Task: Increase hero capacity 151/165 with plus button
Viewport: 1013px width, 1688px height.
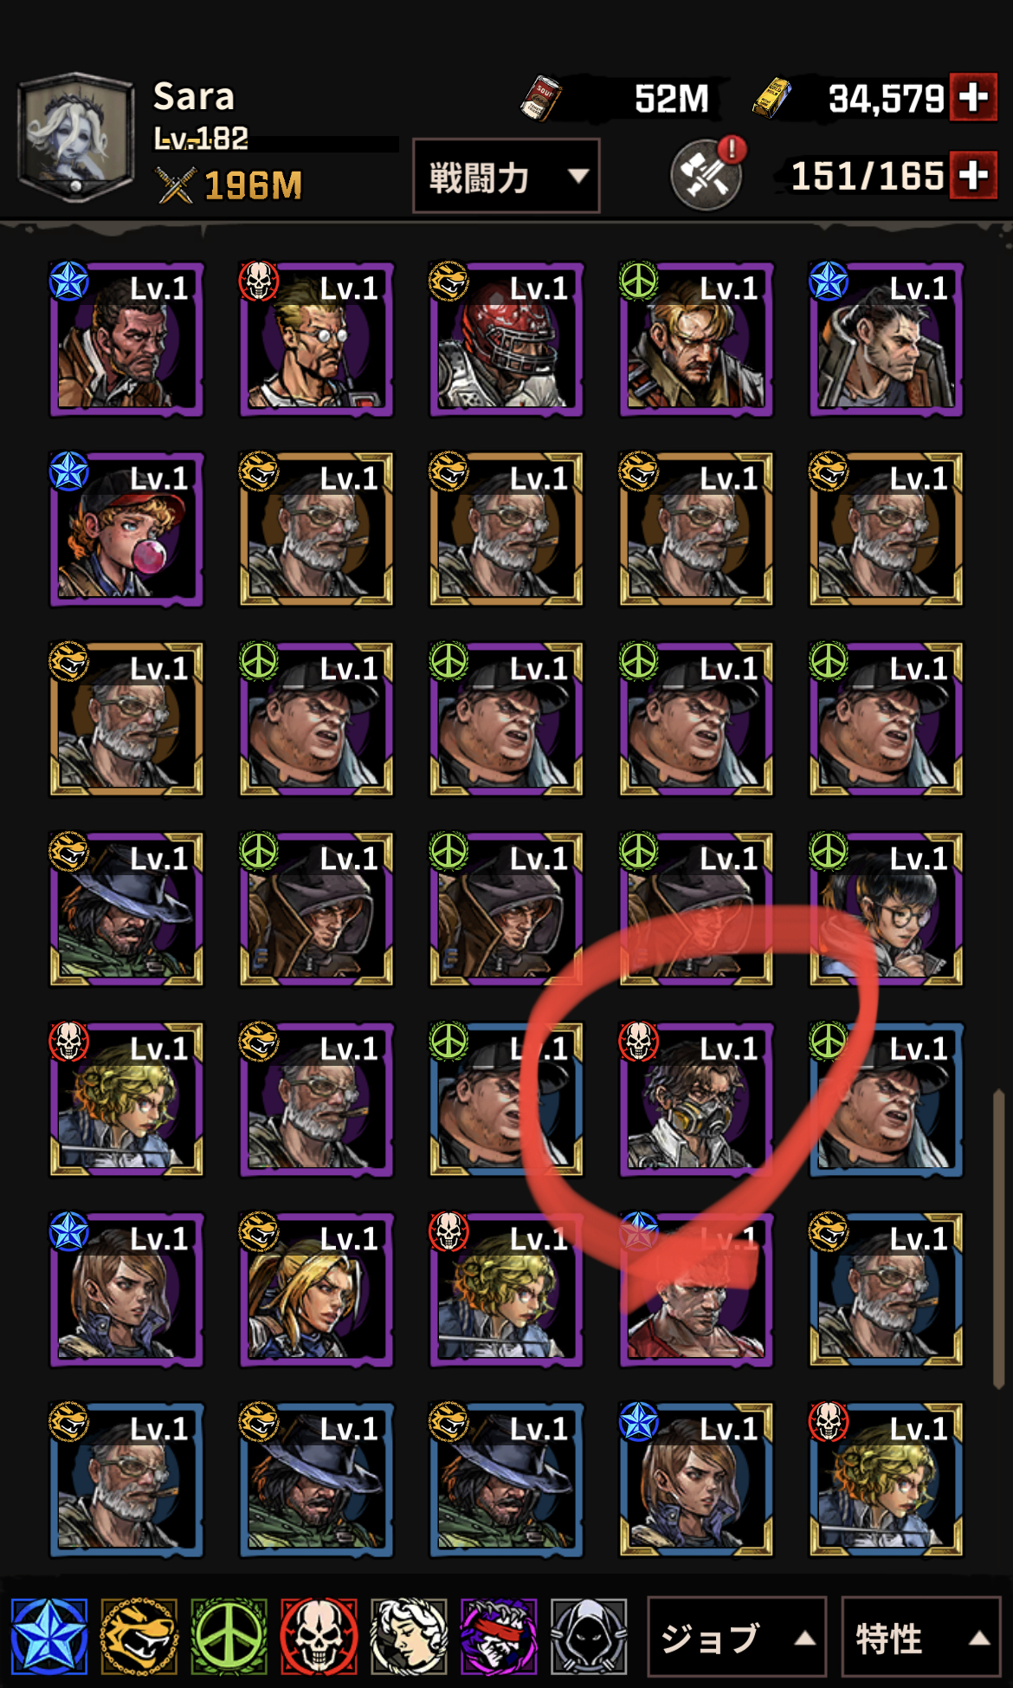Action: (x=973, y=175)
